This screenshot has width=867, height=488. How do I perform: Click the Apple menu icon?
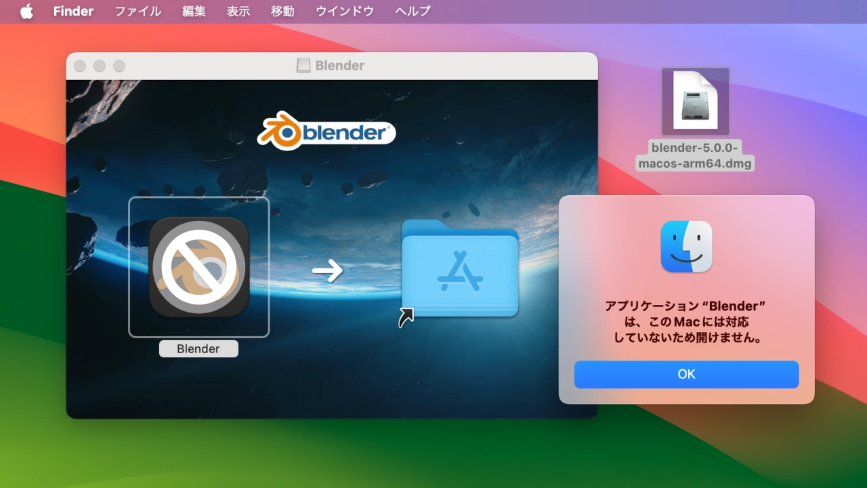(x=26, y=11)
